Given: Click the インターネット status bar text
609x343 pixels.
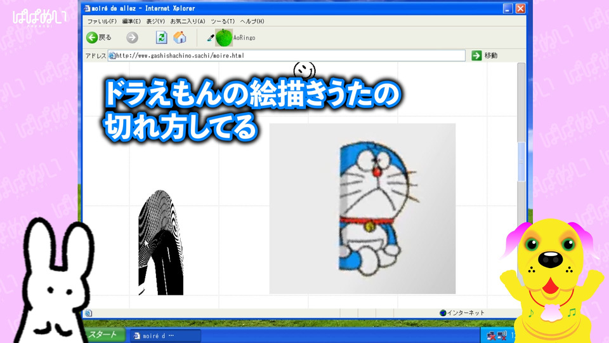Looking at the screenshot, I should coord(466,313).
